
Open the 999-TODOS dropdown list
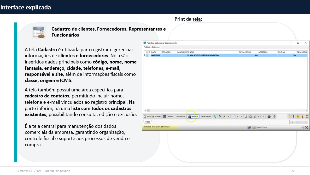click(x=302, y=127)
